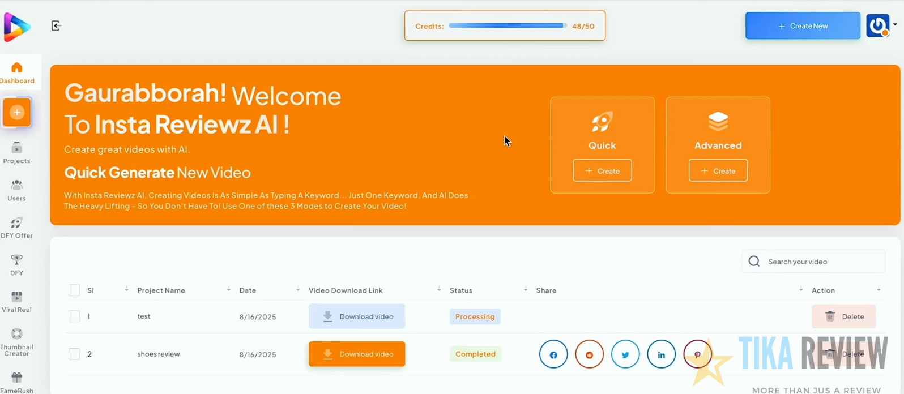Click the Completed status badge
This screenshot has width=904, height=394.
(x=475, y=354)
